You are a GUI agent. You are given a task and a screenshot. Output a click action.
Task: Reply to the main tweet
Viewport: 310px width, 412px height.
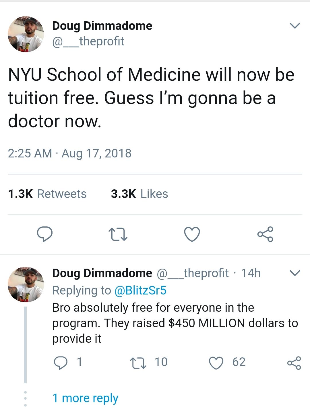[x=45, y=234]
